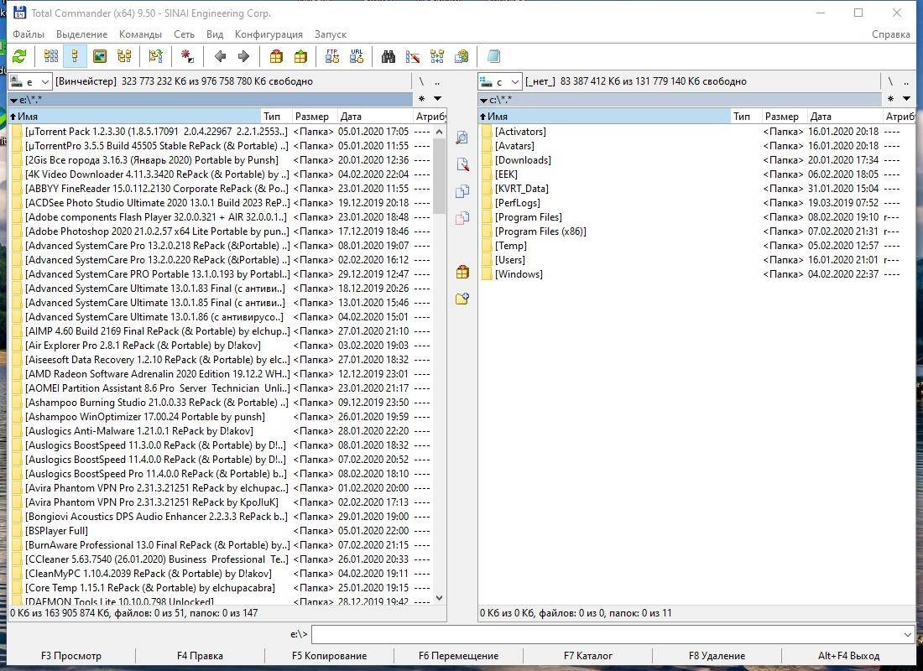The image size is (923, 671).
Task: Open the Конфигурация menu
Action: click(269, 34)
